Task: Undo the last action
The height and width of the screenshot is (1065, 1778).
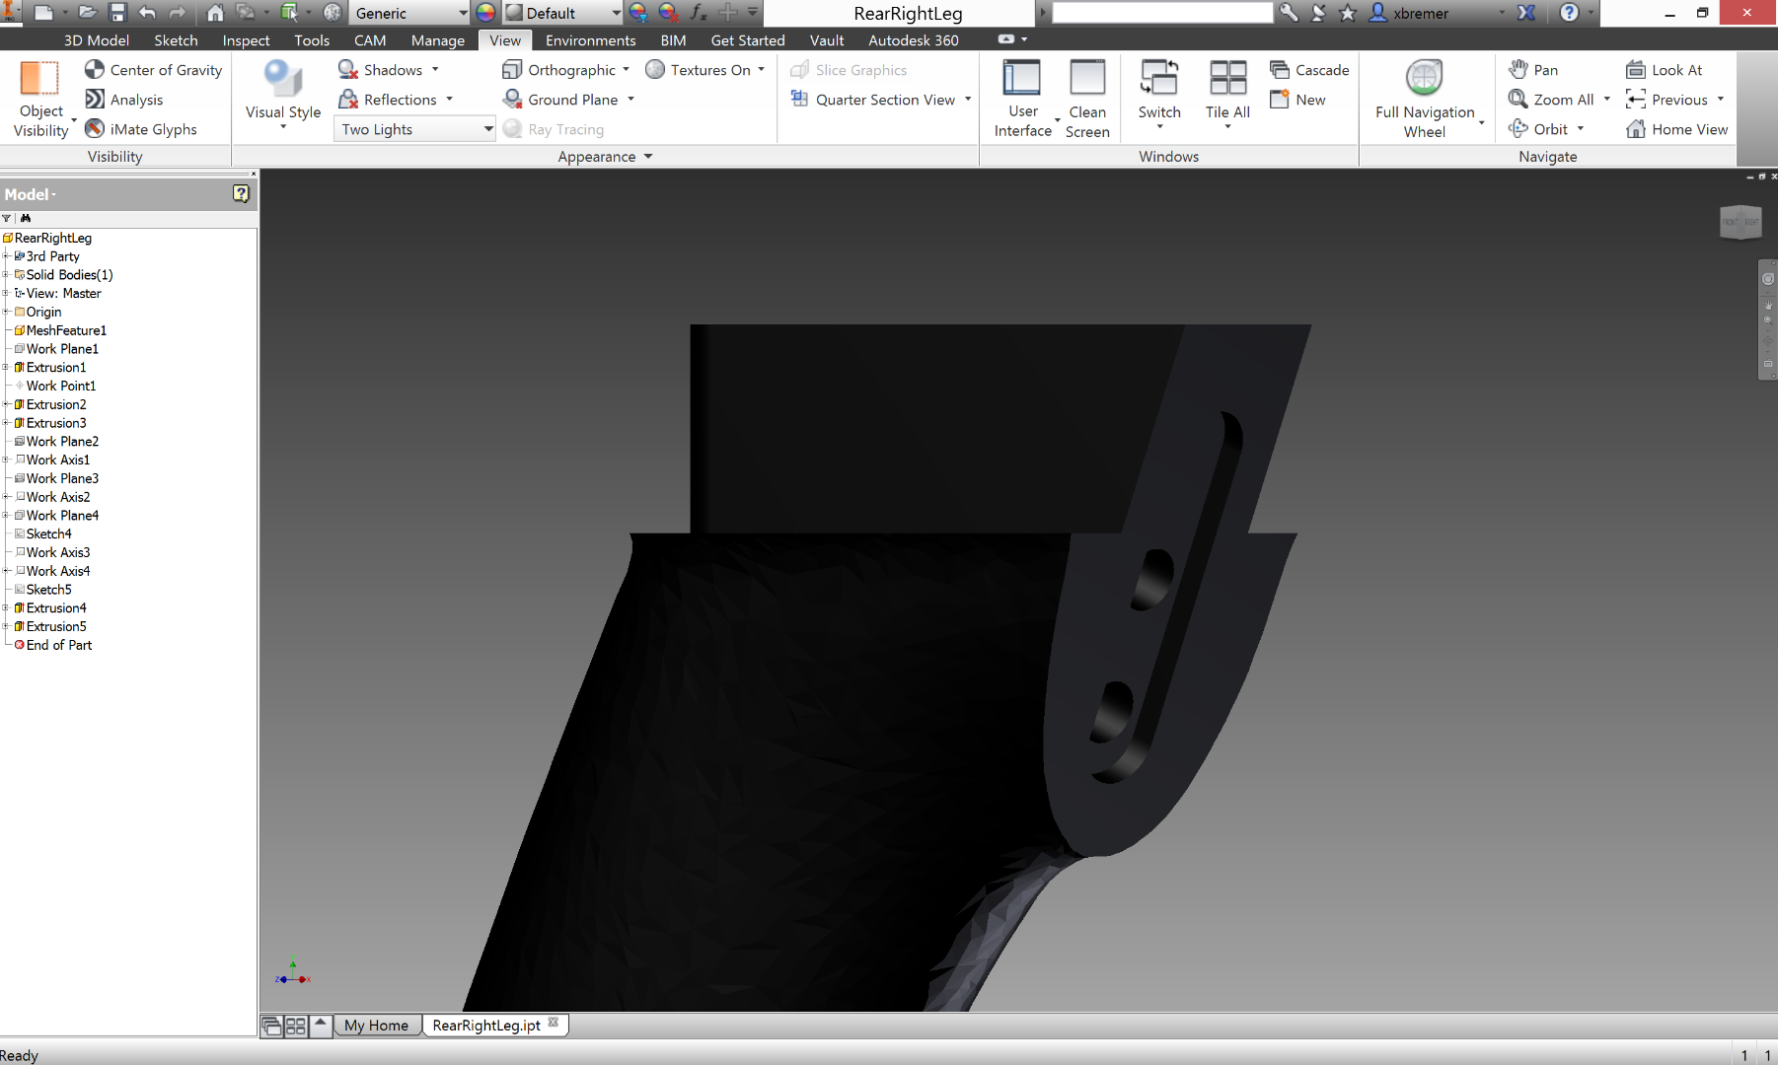Action: pyautogui.click(x=147, y=13)
